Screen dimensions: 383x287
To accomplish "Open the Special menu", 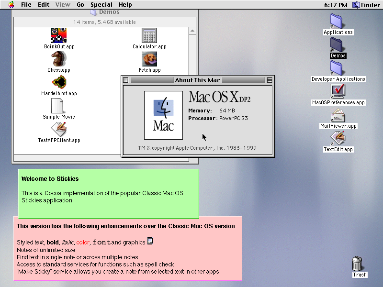I will coord(101,5).
